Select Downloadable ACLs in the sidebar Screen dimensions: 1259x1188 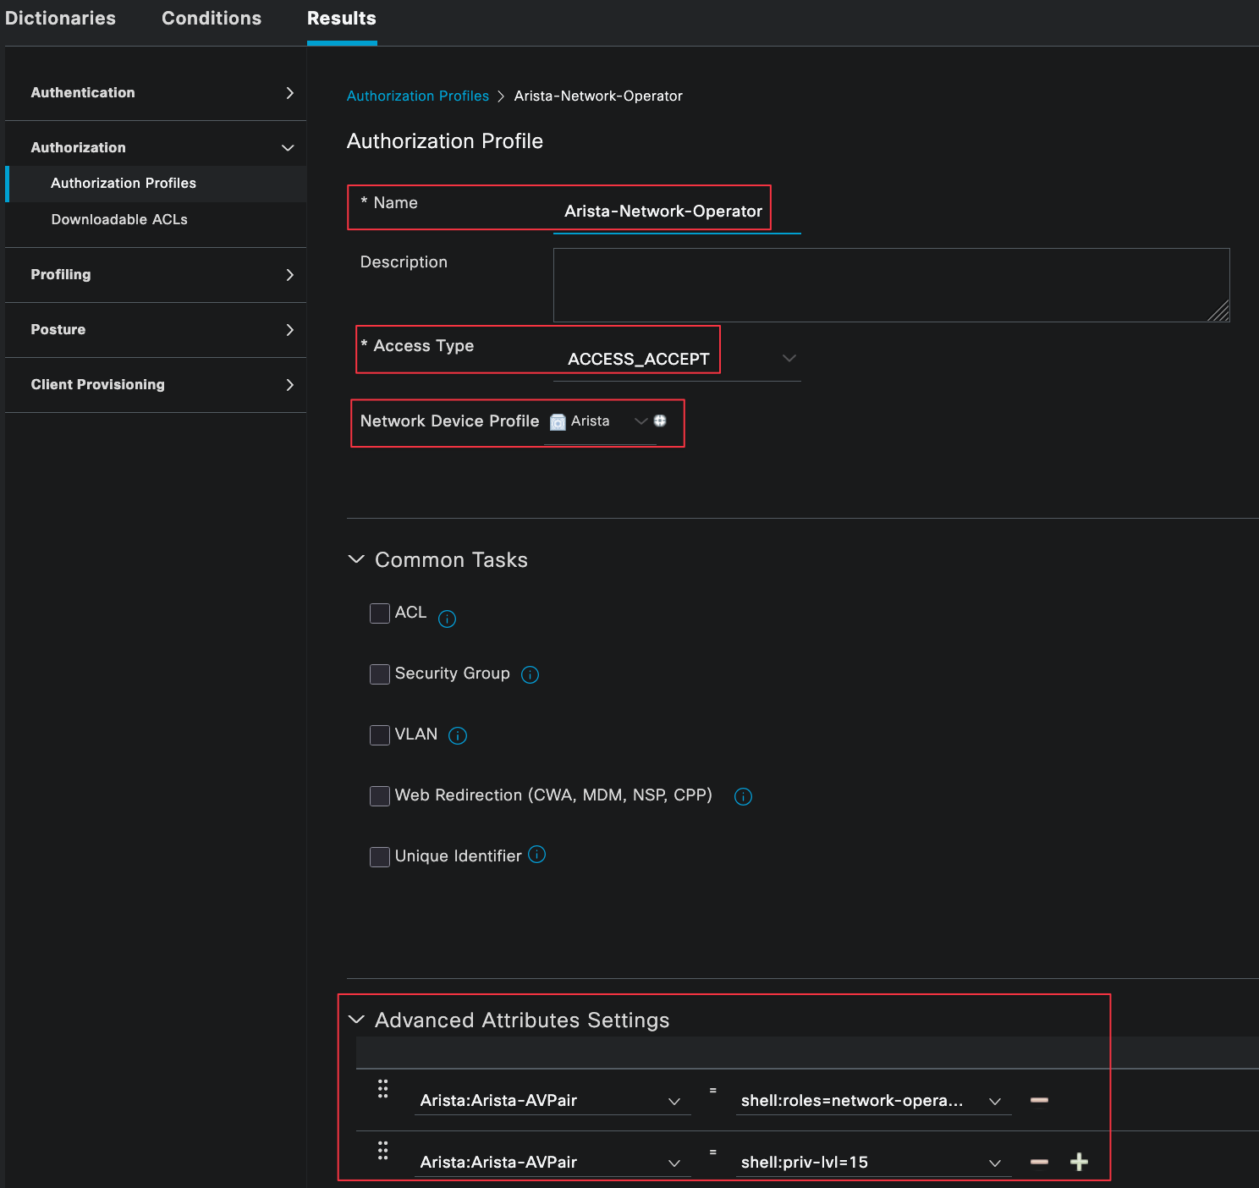tap(119, 219)
